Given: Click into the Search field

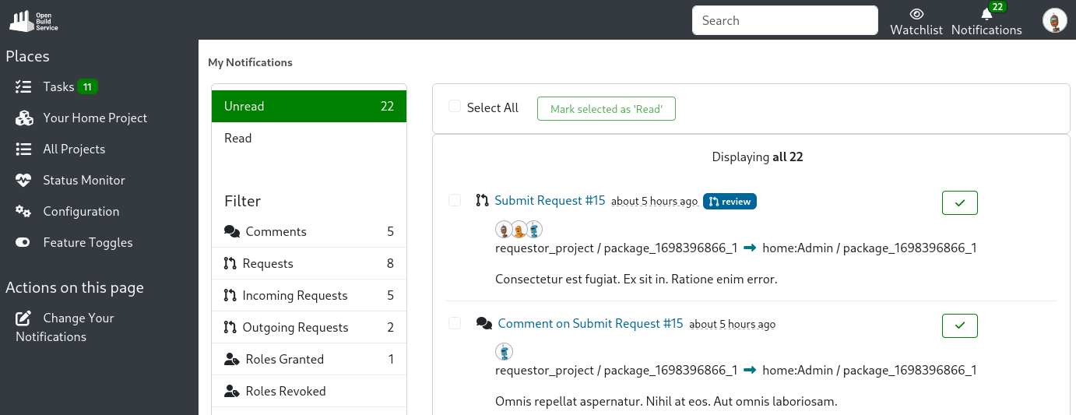Looking at the screenshot, I should pyautogui.click(x=785, y=21).
